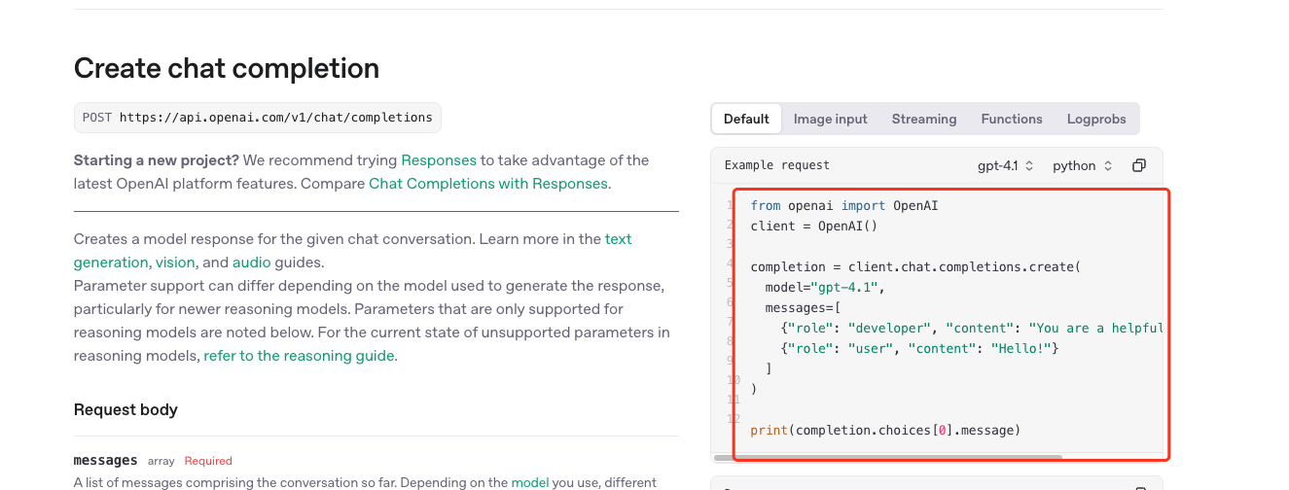
Task: Switch to the Logprobs tab
Action: click(1096, 119)
